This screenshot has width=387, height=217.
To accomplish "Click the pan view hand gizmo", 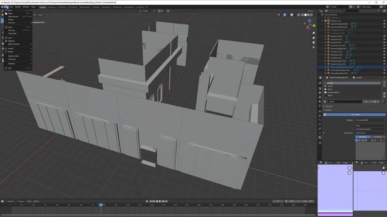I will (313, 37).
